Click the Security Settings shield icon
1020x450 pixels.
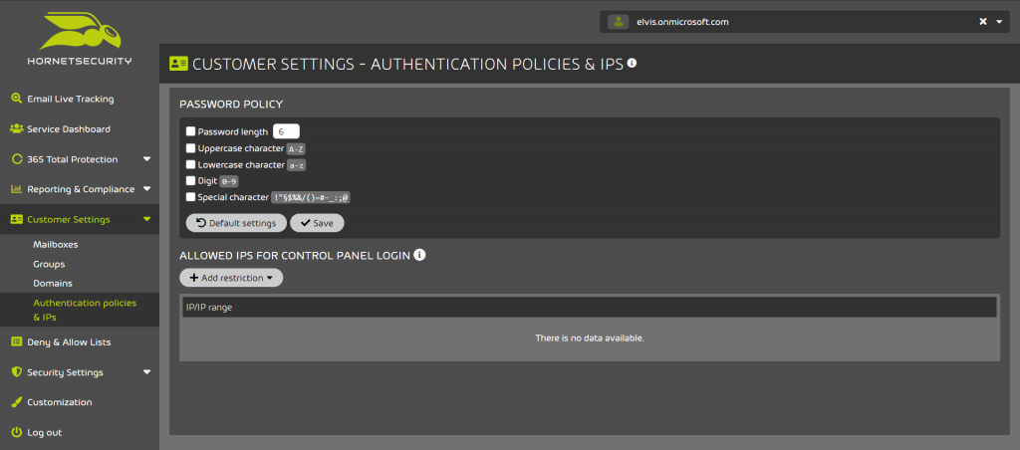[17, 372]
